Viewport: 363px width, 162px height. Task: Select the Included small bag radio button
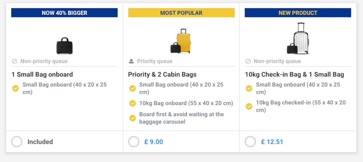(x=17, y=142)
